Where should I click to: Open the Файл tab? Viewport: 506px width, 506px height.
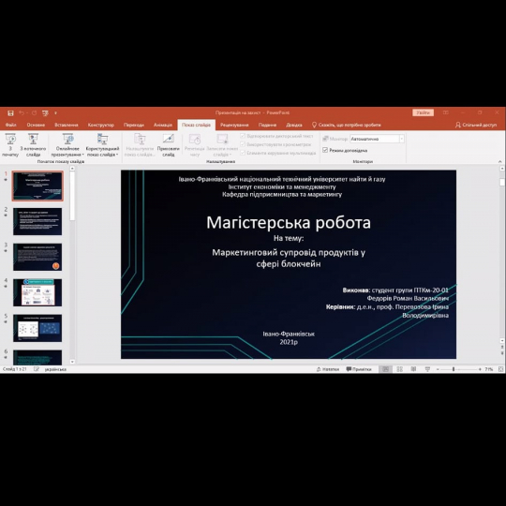(10, 125)
